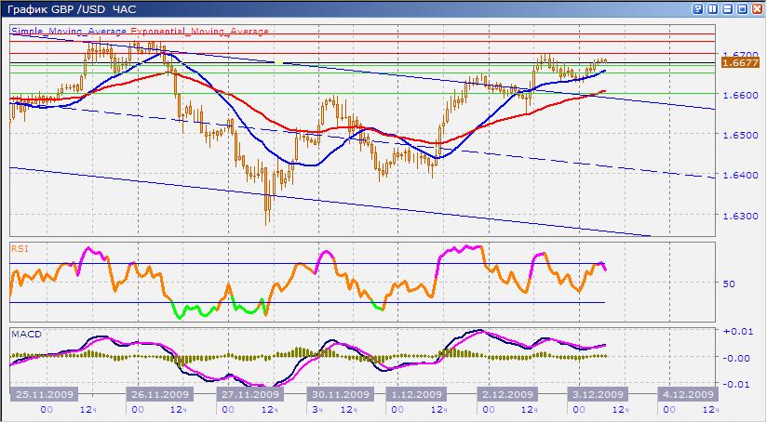Maximize the GBP/USD chart window
The width and height of the screenshot is (767, 422).
pos(743,8)
